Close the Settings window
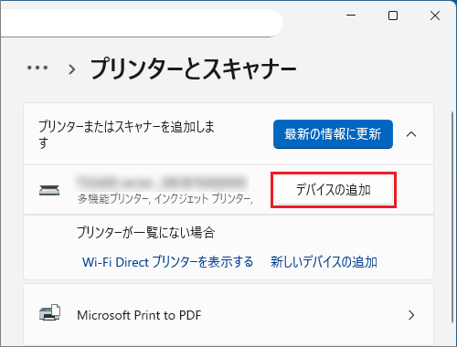The height and width of the screenshot is (347, 457). (x=435, y=16)
